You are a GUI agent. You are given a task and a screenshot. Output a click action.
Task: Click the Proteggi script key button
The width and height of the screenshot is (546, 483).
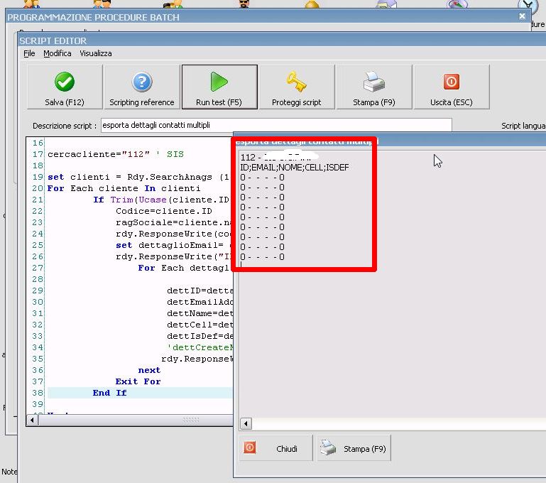297,87
